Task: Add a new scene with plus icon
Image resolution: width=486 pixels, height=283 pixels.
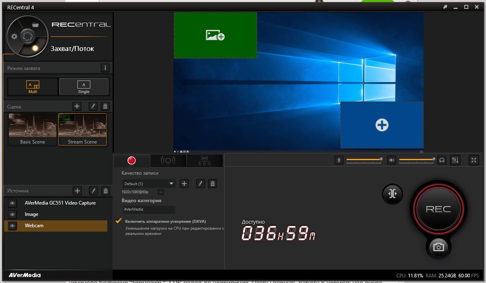Action: click(77, 106)
